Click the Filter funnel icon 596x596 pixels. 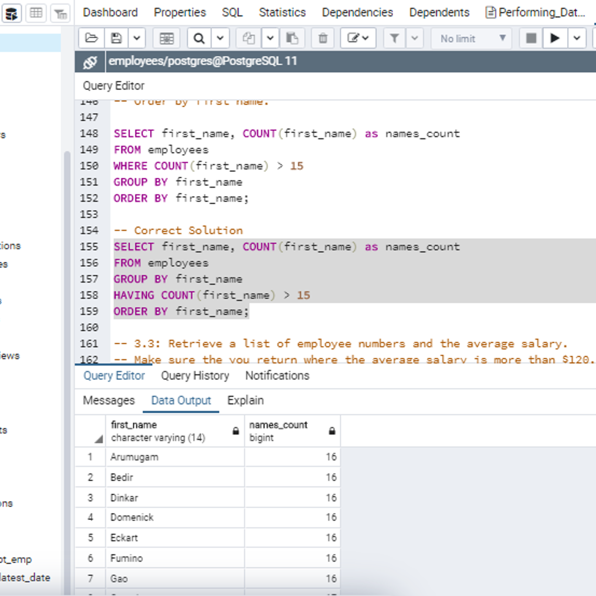click(394, 38)
